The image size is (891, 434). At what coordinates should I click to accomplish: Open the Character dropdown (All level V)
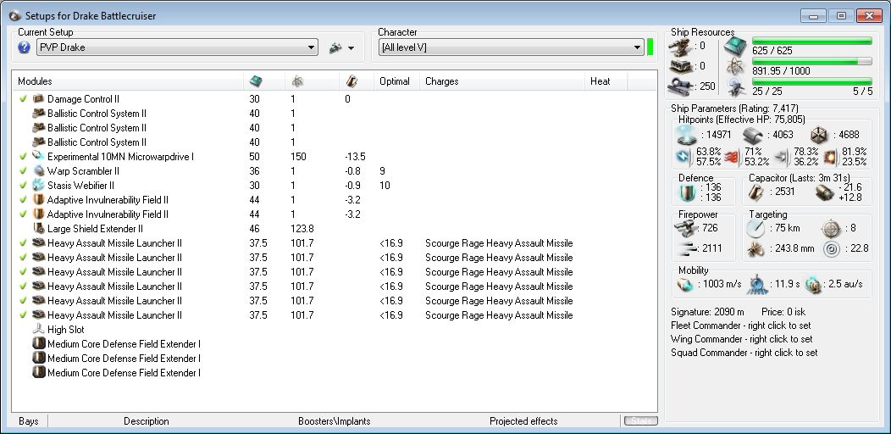512,47
